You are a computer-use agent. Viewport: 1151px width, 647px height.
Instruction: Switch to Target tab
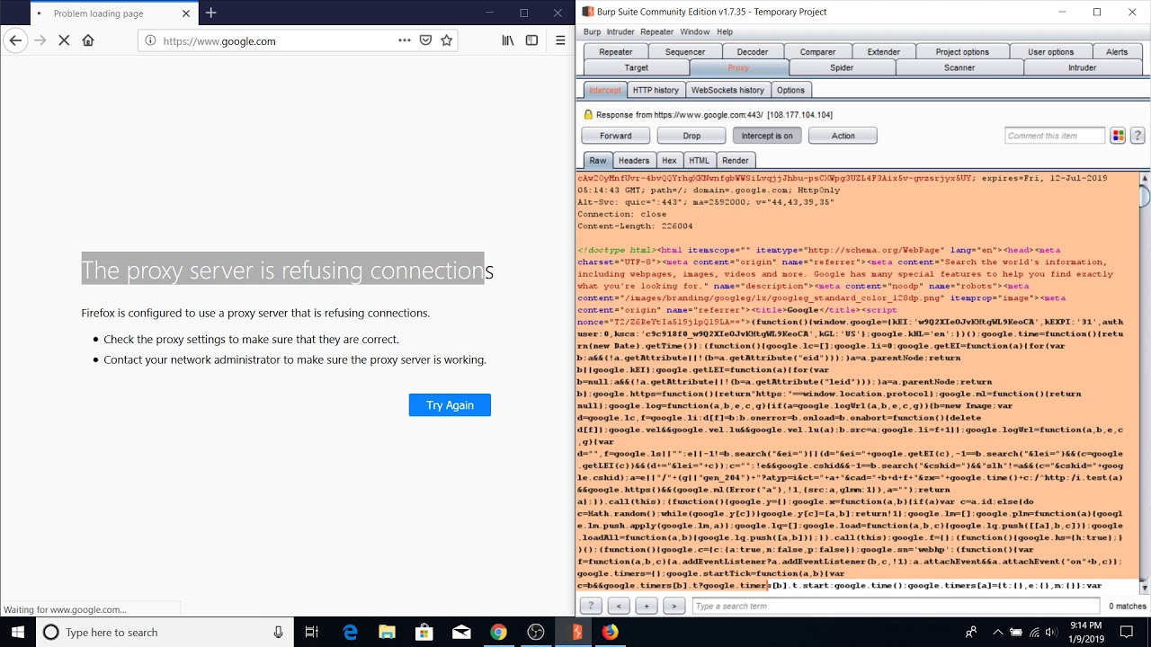point(636,68)
